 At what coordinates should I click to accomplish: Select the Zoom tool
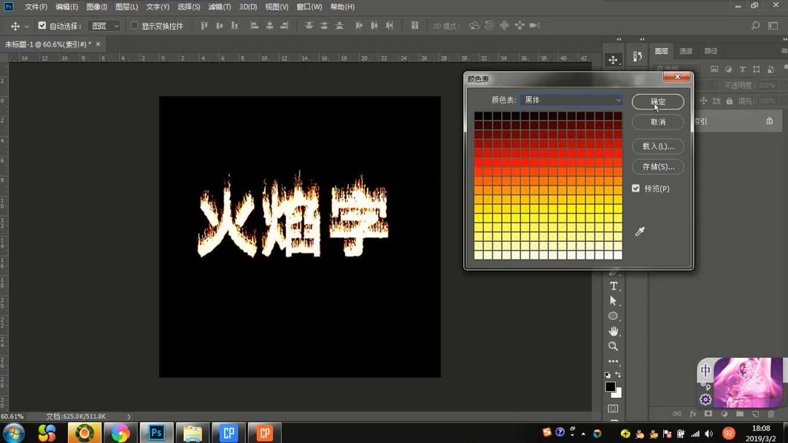tap(613, 346)
